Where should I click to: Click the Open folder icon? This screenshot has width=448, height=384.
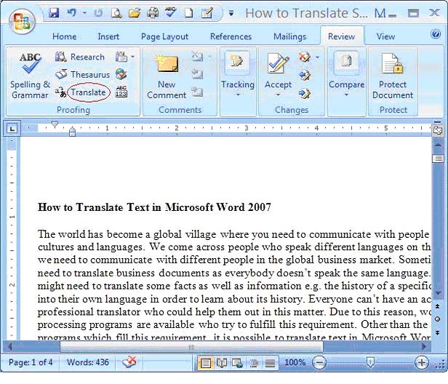(x=135, y=13)
